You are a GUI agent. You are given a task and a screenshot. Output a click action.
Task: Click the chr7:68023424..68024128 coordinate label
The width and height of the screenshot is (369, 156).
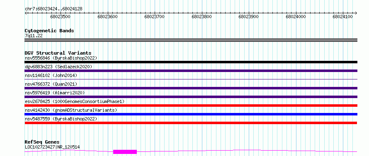point(53,9)
